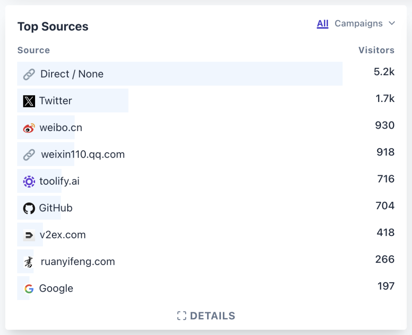Click the Weibo logo icon
The width and height of the screenshot is (412, 335).
pyautogui.click(x=29, y=128)
